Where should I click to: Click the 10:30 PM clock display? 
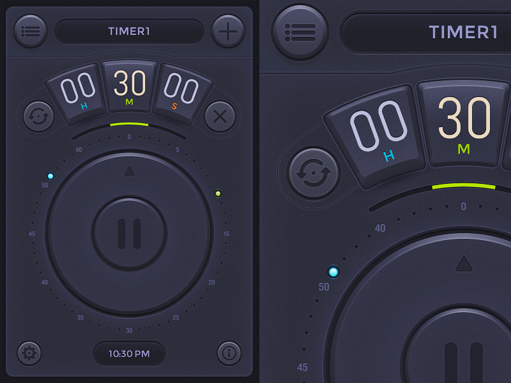[x=129, y=354]
